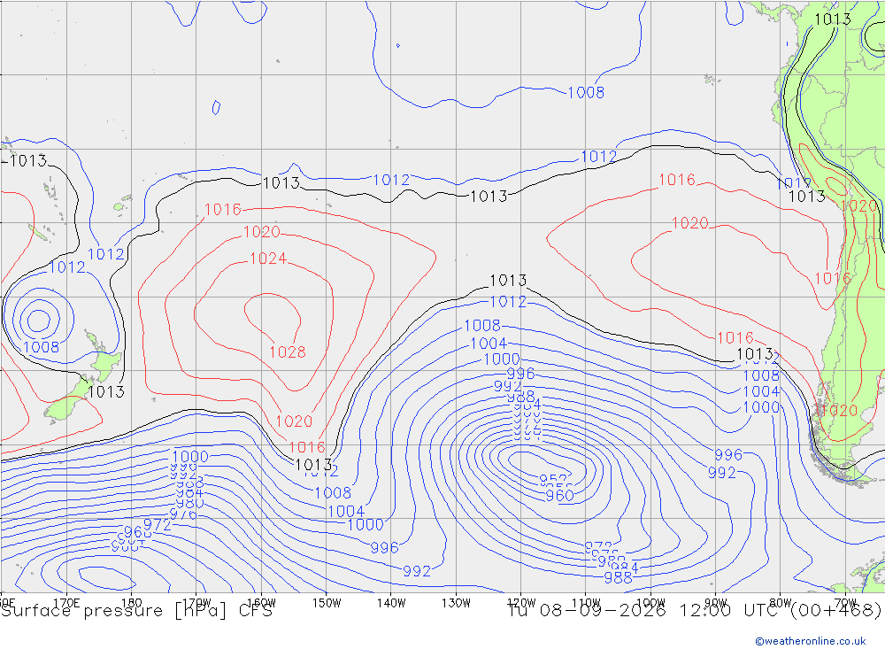Click the 992 label at bottom center
This screenshot has height=649, width=885.
(417, 571)
